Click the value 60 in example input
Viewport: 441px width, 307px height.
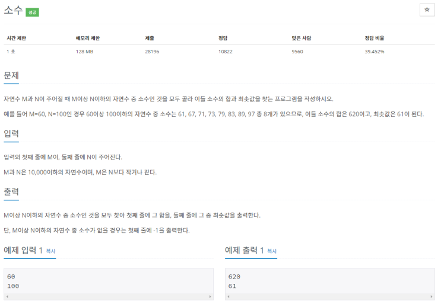[11, 277]
